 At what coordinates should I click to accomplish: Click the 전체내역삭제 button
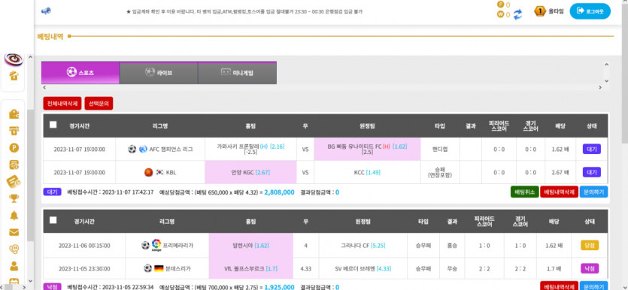[x=62, y=103]
